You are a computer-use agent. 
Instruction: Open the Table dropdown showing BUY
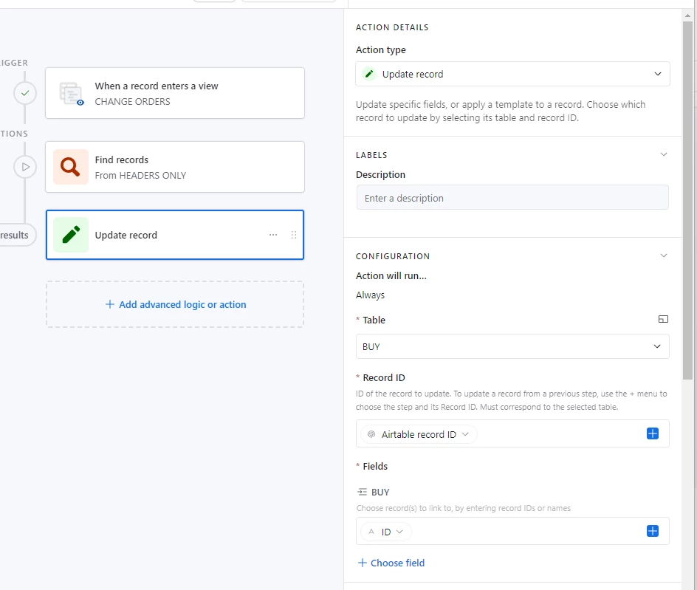[x=512, y=346]
